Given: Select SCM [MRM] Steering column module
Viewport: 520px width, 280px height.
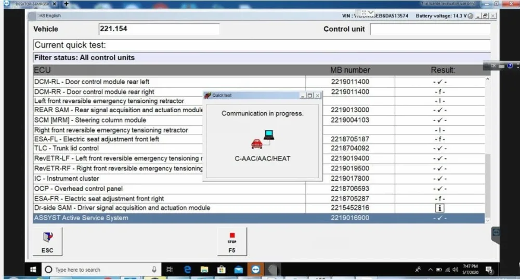Looking at the screenshot, I should pos(90,120).
